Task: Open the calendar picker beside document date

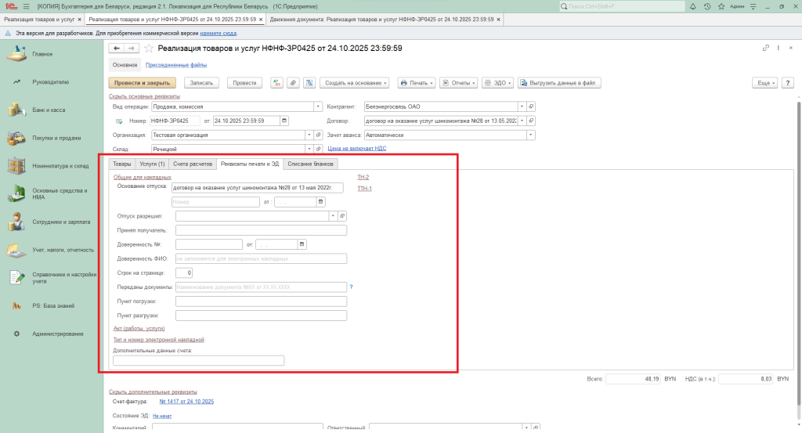Action: (284, 121)
